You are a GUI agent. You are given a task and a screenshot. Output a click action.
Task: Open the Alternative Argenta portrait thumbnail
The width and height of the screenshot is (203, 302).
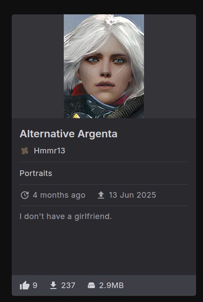(104, 66)
